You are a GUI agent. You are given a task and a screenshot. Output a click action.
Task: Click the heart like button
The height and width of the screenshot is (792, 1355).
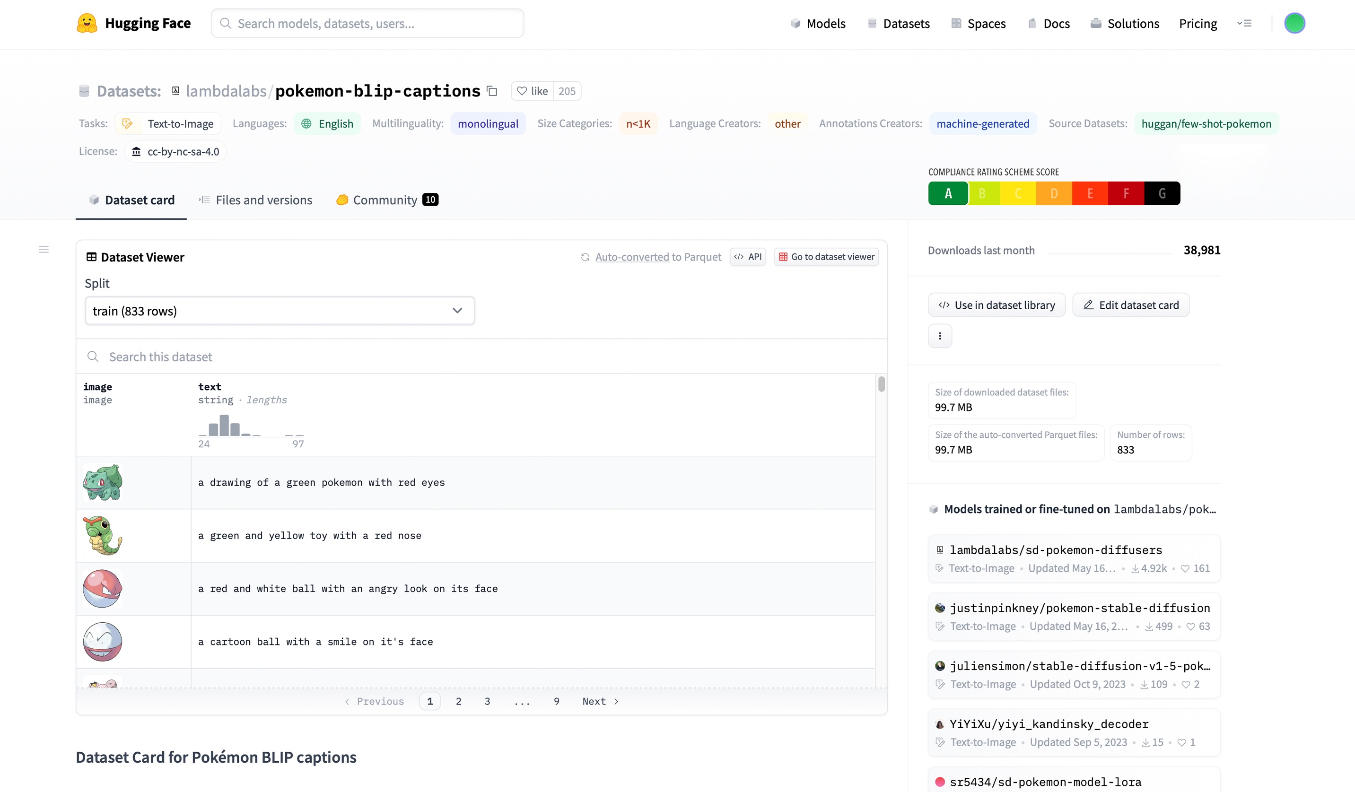[532, 91]
